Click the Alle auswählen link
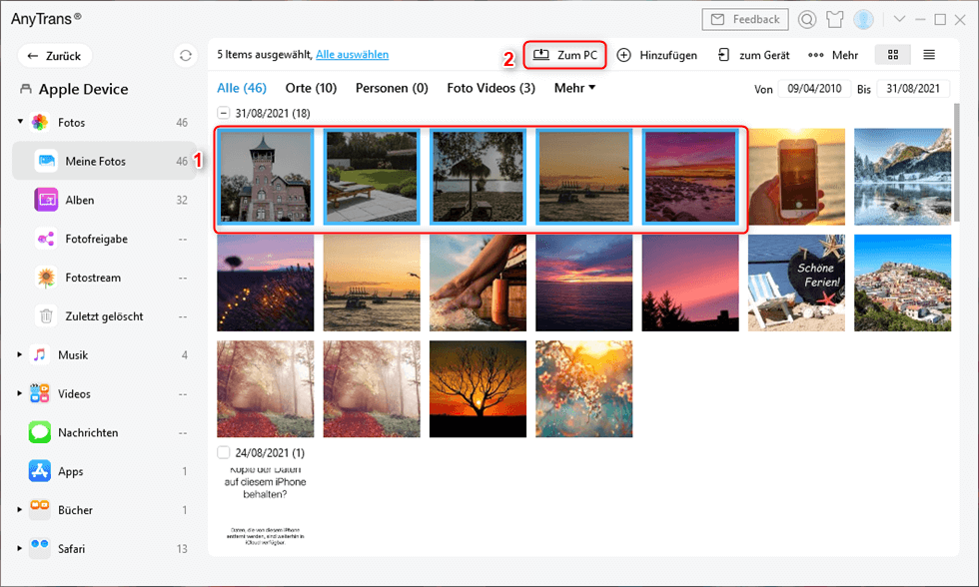The width and height of the screenshot is (979, 587). click(352, 55)
